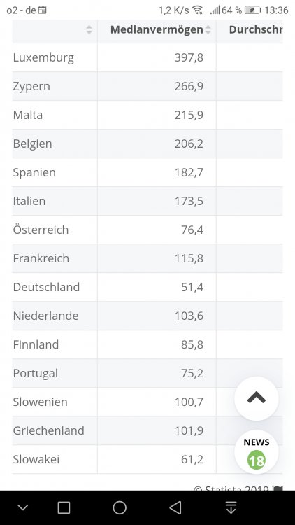The width and height of the screenshot is (295, 525).
Task: Hide navigation bar with down chevron
Action: tap(23, 508)
